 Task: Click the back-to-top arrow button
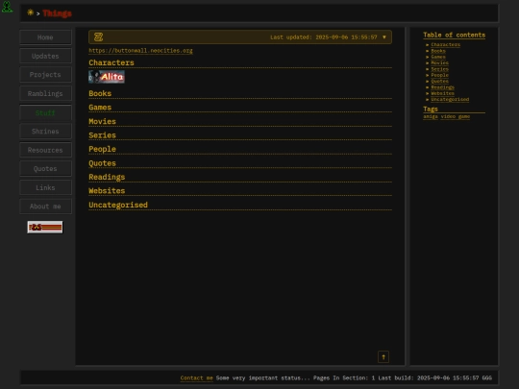(x=383, y=356)
